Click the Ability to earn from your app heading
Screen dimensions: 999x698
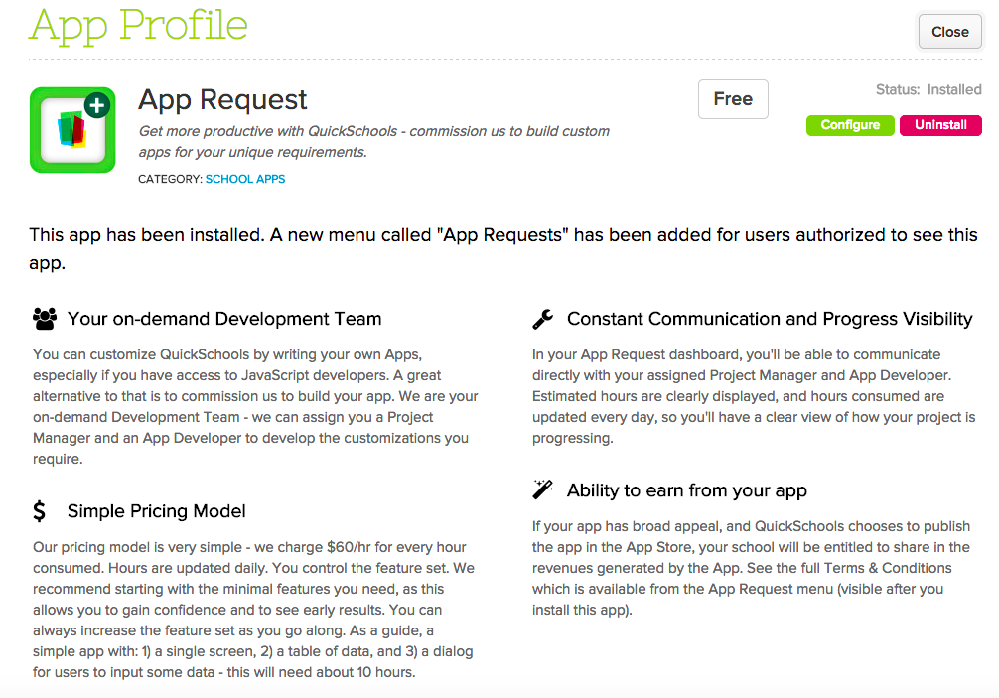click(x=686, y=489)
